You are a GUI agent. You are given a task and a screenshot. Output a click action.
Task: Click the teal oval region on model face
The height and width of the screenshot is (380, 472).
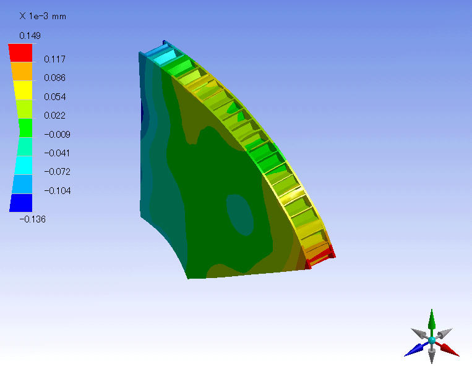240,214
